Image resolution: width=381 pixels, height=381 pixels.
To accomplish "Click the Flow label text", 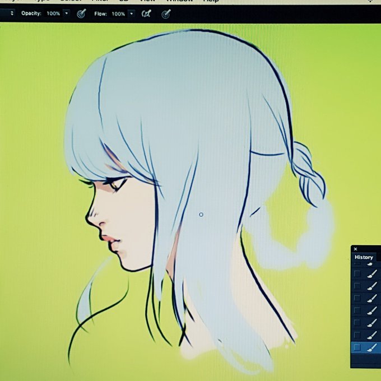I will tap(101, 14).
